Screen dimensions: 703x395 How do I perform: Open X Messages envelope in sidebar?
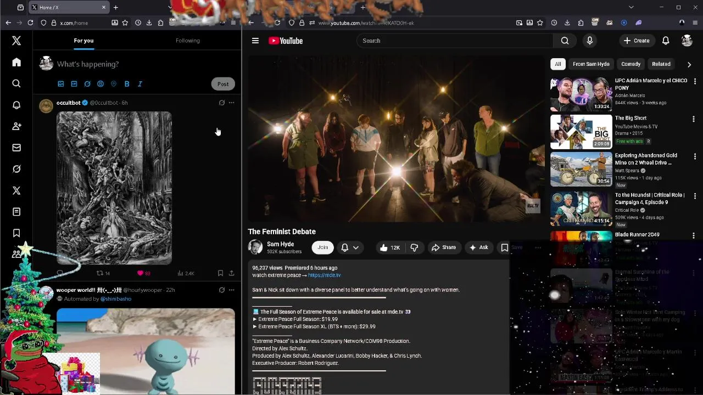[16, 148]
